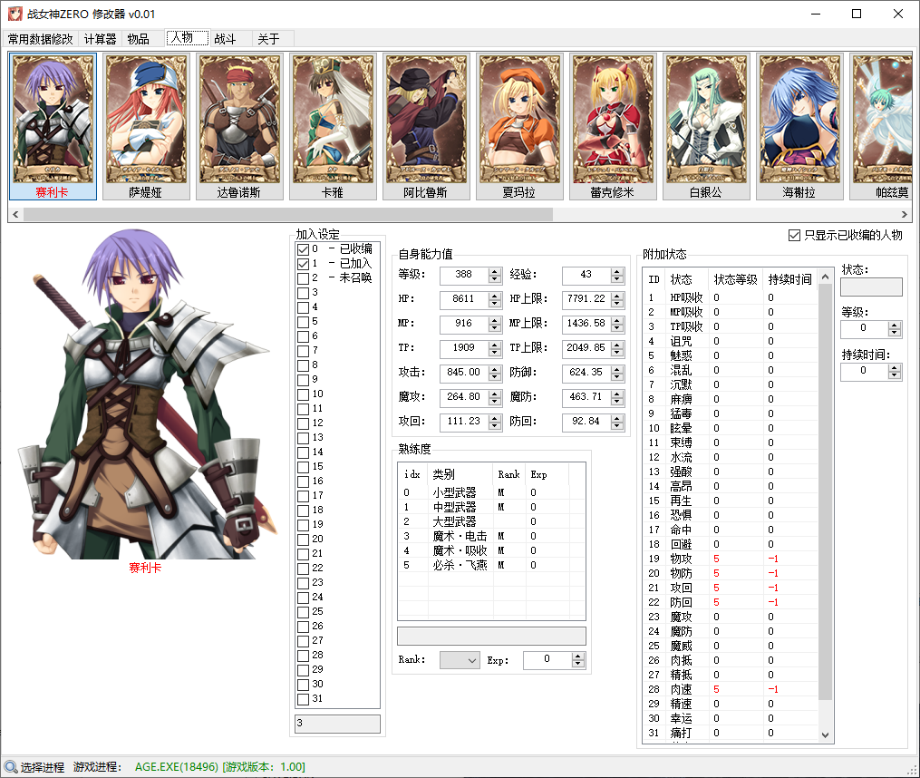Toggle checkbox 0 - 已收编
Screen dimensions: 920x778
click(304, 249)
